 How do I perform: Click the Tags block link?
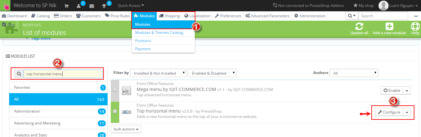(x=41, y=38)
